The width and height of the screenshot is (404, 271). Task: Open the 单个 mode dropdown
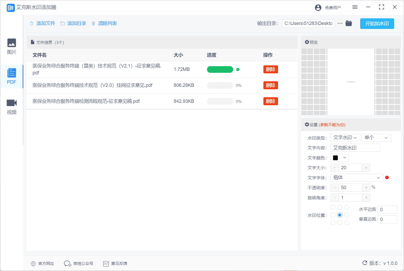[x=376, y=138]
